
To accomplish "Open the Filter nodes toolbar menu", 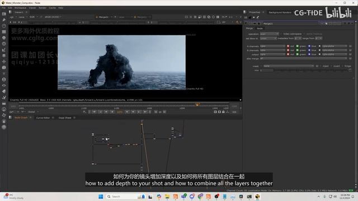I will point(4,44).
